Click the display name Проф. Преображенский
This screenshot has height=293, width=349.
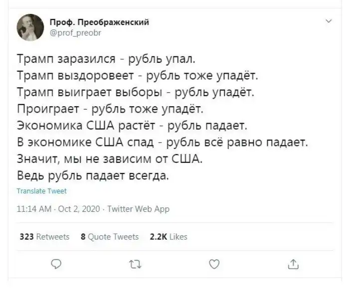coord(92,22)
